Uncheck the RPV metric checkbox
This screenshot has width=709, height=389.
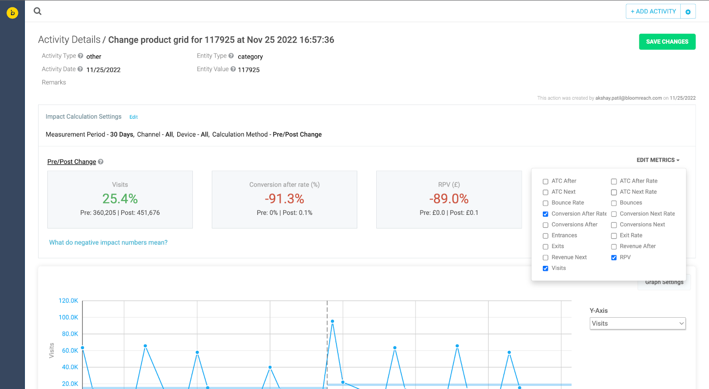[614, 257]
